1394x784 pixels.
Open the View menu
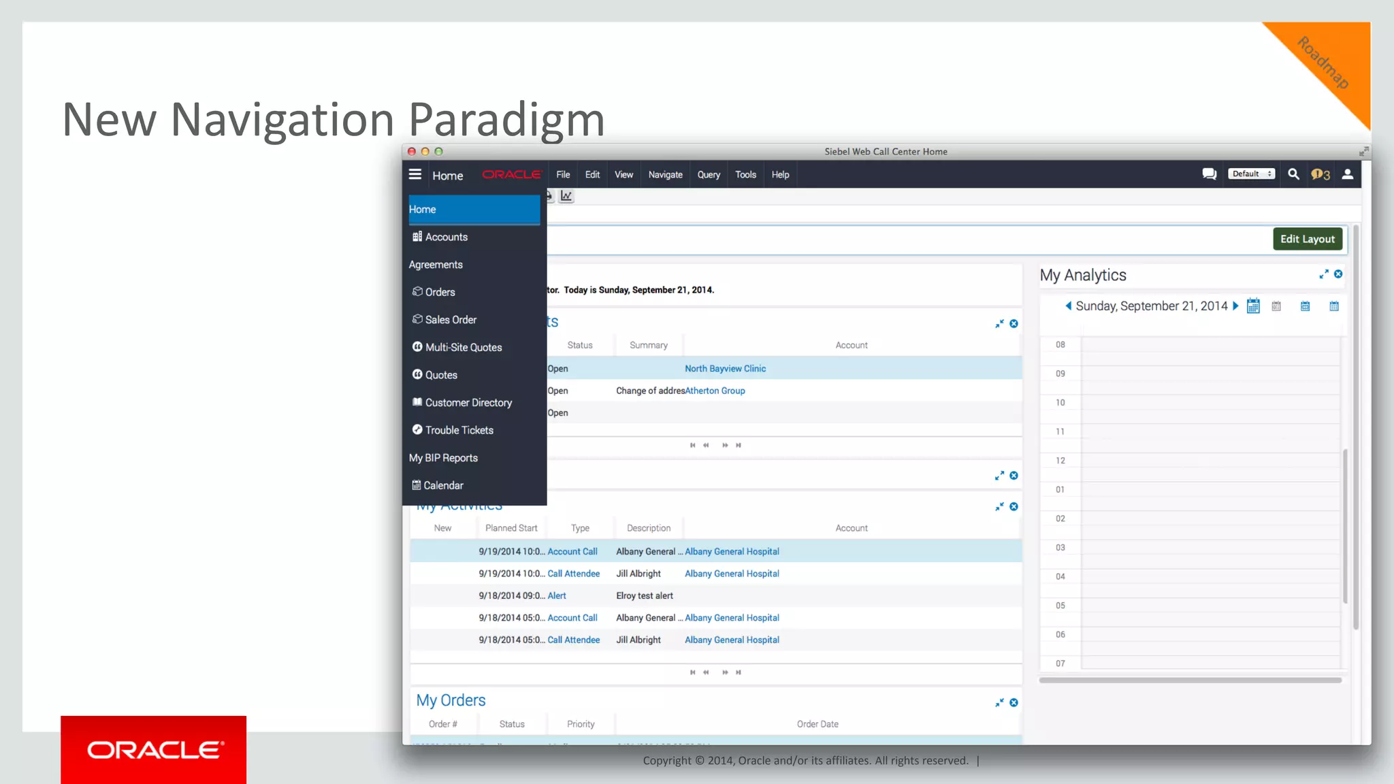pyautogui.click(x=624, y=175)
